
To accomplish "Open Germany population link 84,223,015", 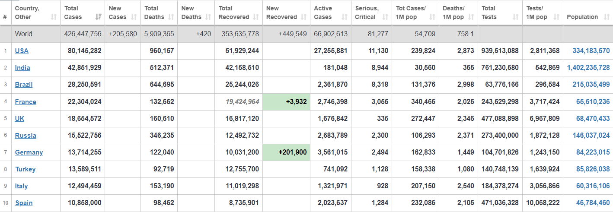I will point(593,152).
